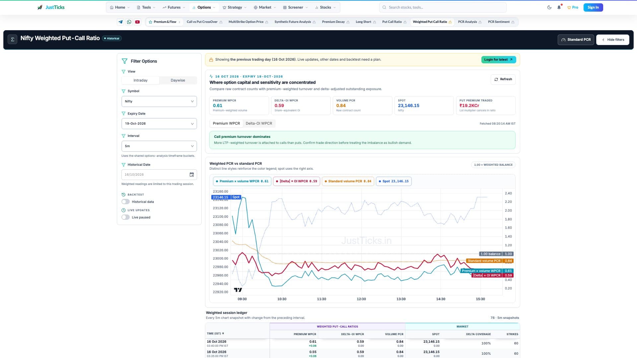Open the Historical Date calendar icon
637x358 pixels.
(x=192, y=175)
